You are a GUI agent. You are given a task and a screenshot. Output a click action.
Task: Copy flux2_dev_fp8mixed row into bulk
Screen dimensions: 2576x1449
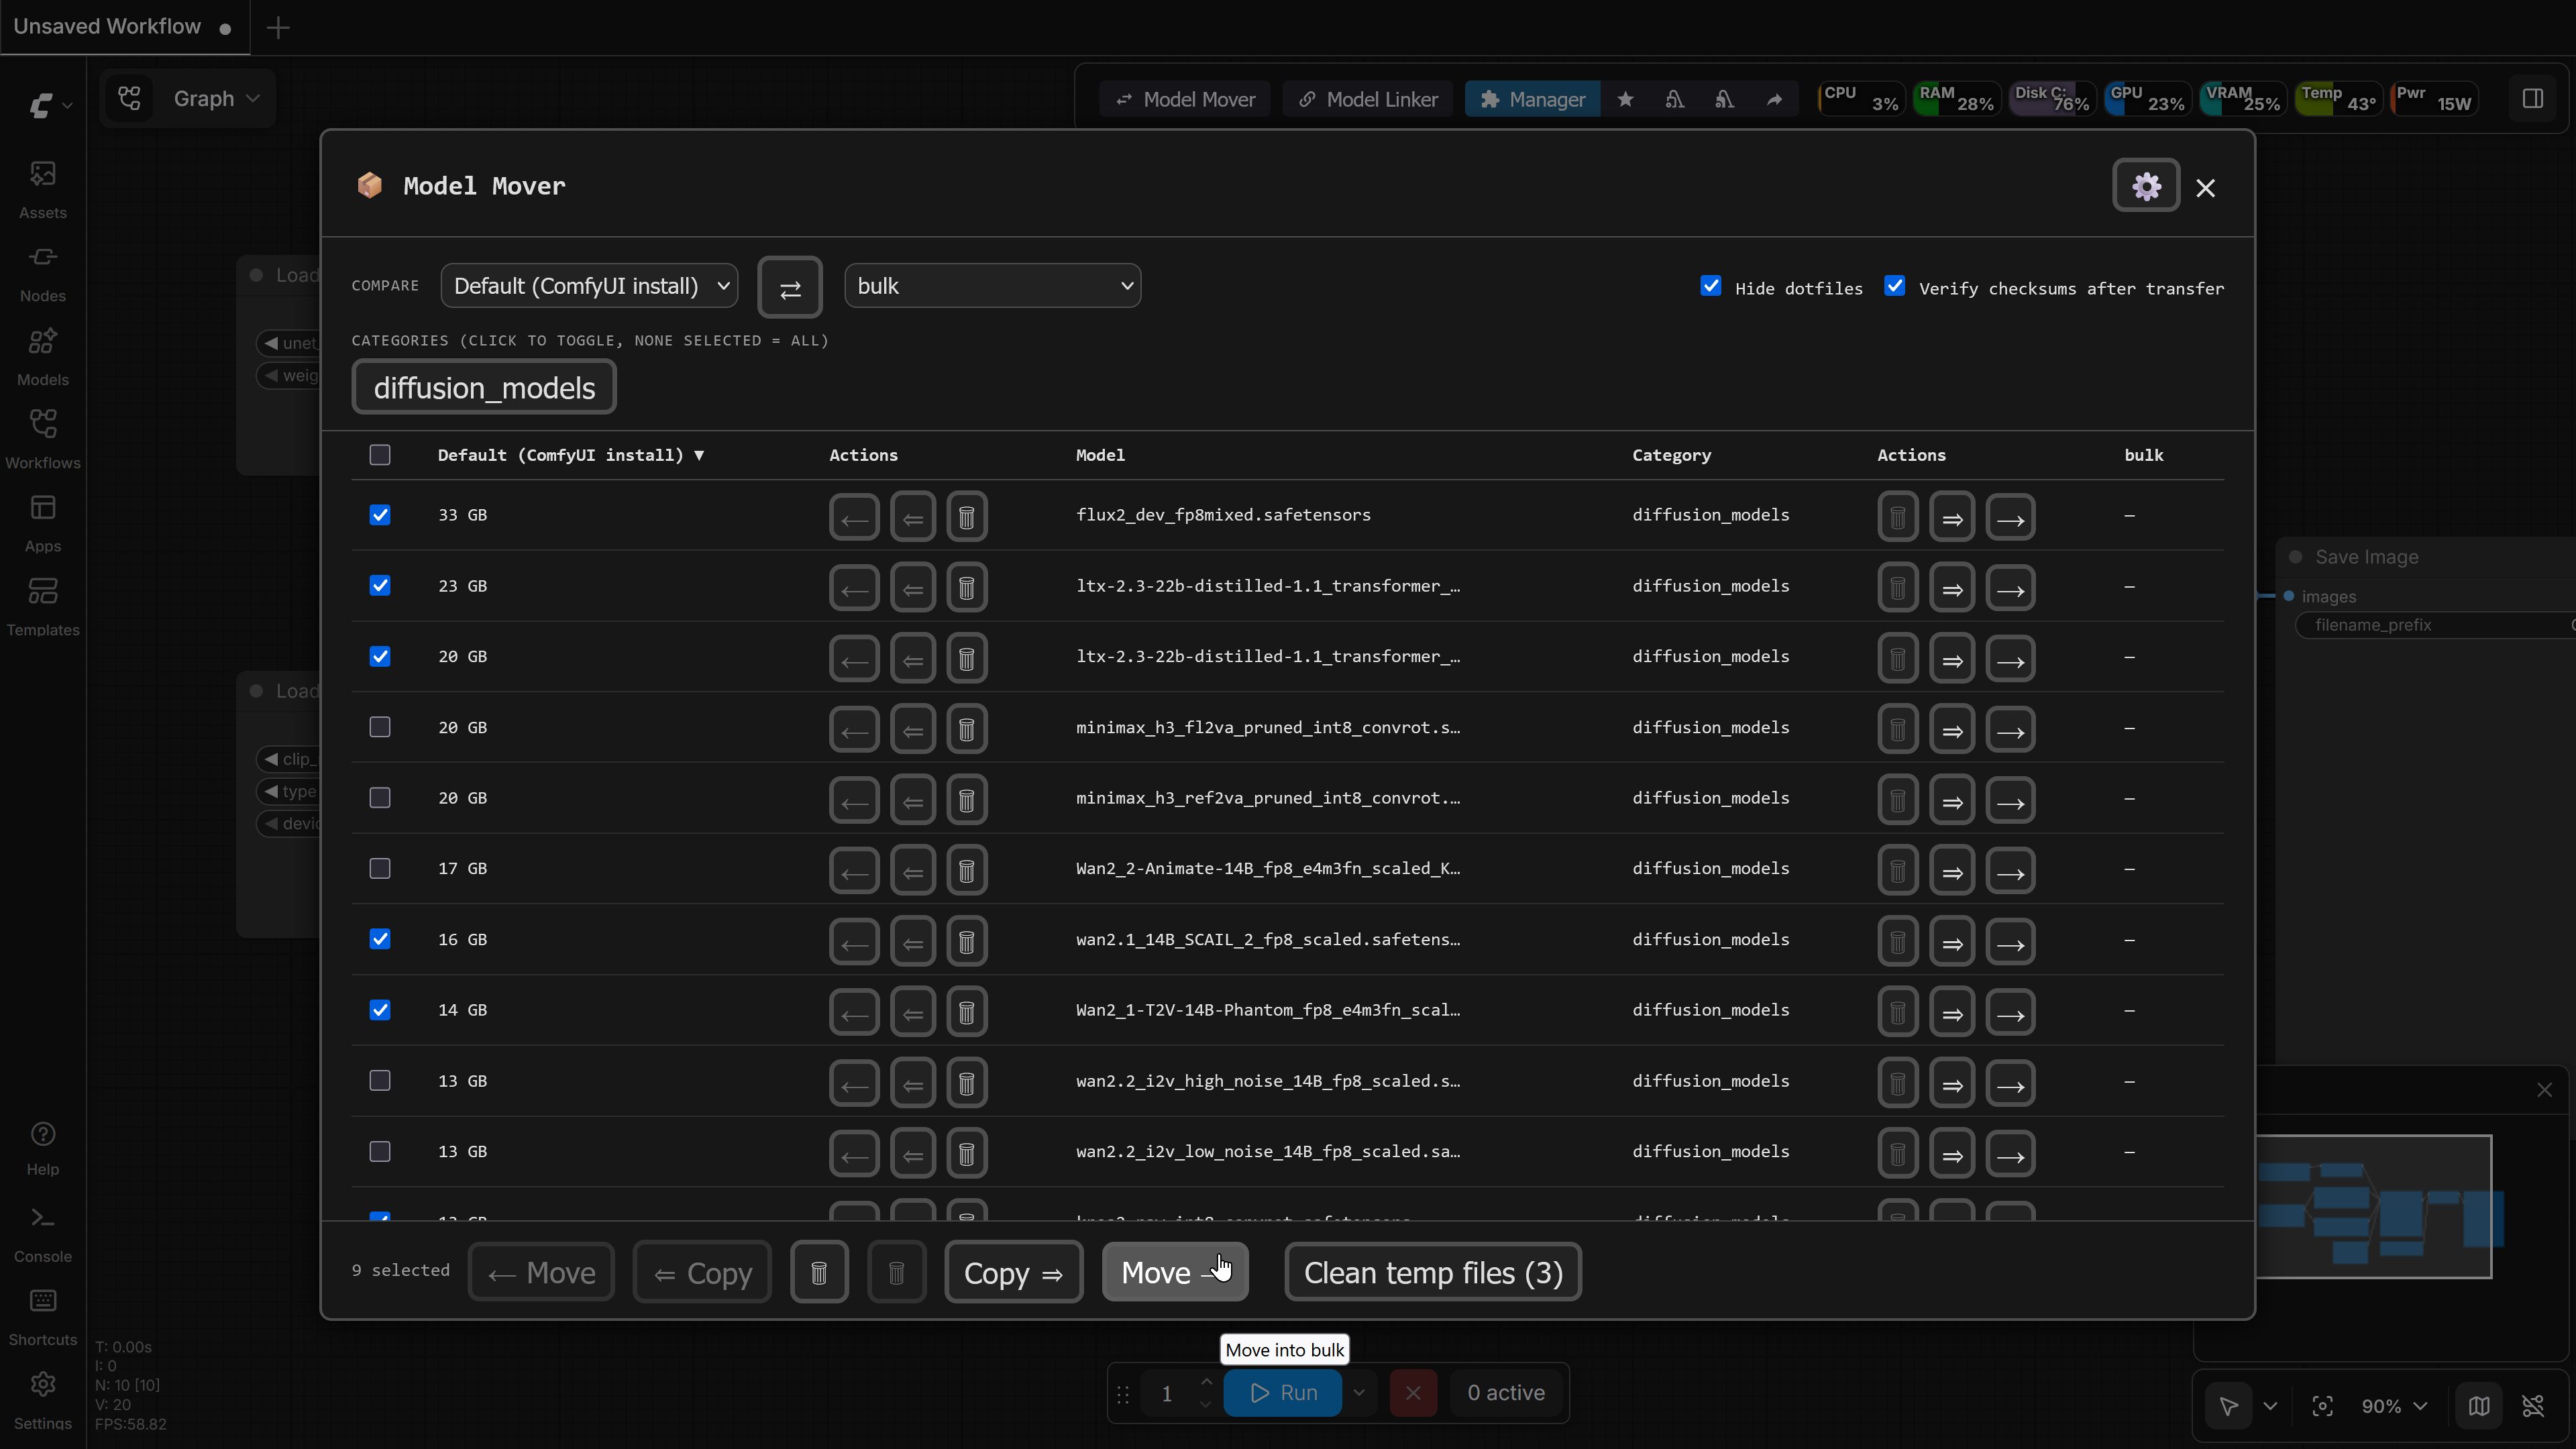[x=1952, y=517]
